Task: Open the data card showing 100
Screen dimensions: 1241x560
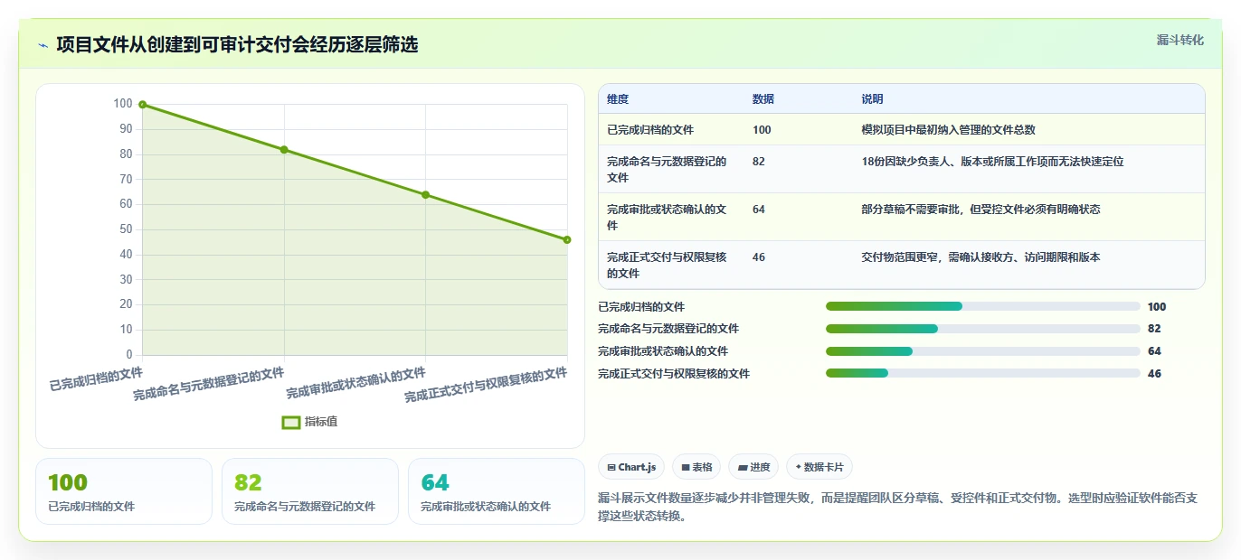Action: coord(124,491)
